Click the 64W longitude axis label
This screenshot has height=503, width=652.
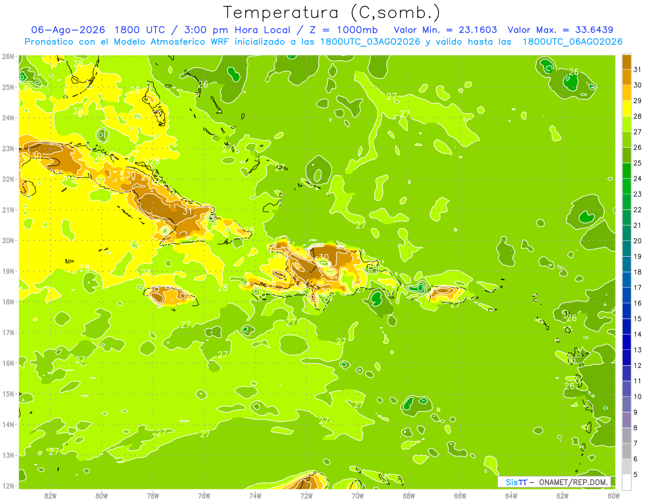511,495
